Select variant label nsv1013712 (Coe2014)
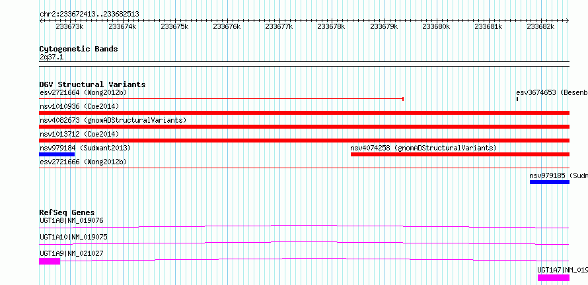This screenshot has height=285, width=588. click(79, 134)
